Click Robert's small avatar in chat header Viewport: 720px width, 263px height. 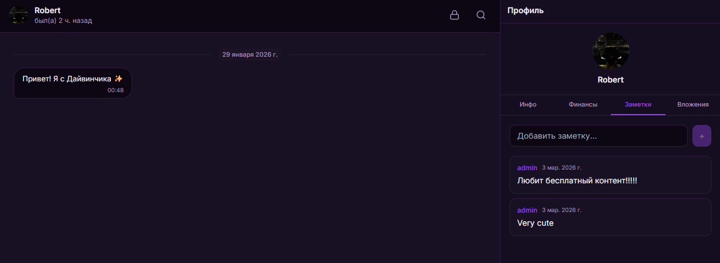tap(18, 15)
